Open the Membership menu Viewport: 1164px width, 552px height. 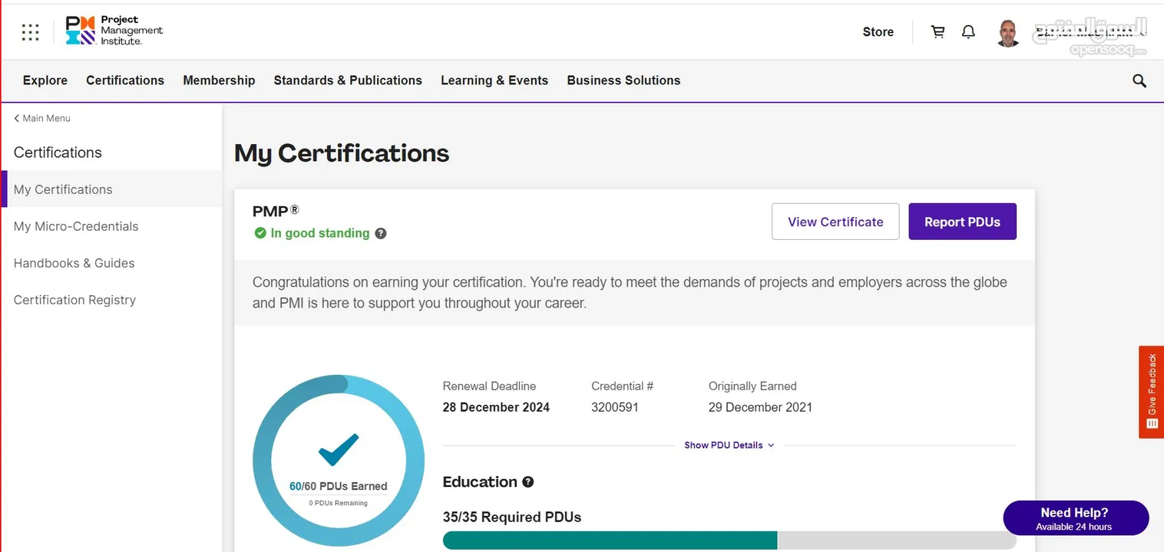[x=219, y=80]
